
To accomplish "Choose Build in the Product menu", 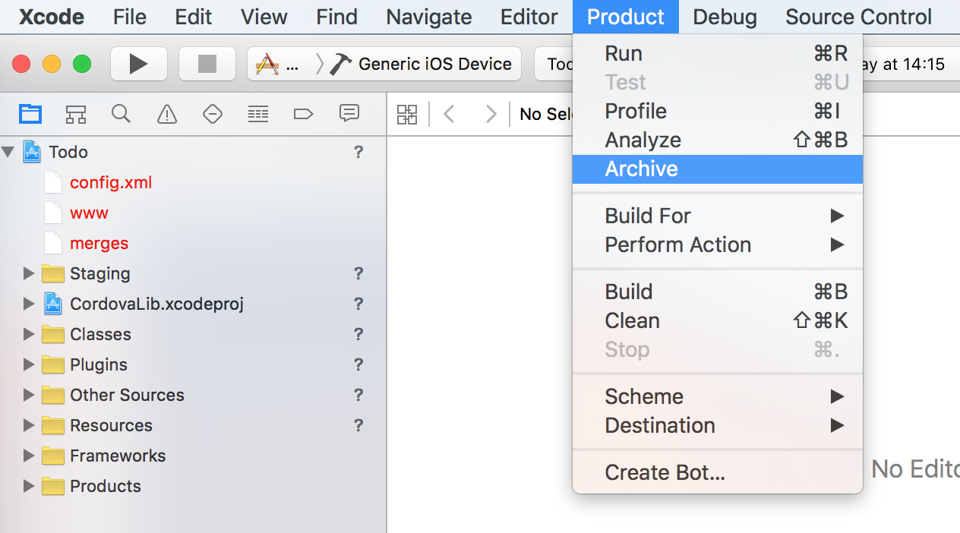I will pyautogui.click(x=718, y=292).
